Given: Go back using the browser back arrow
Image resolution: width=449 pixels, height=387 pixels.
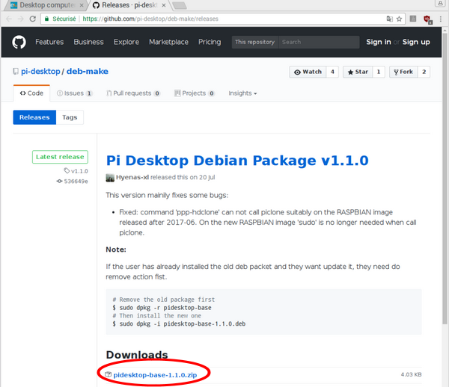Looking at the screenshot, I should (x=9, y=19).
